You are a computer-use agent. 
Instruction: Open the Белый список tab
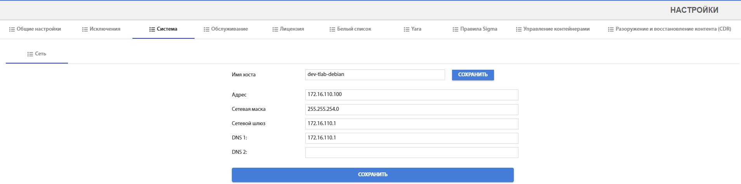click(x=350, y=29)
